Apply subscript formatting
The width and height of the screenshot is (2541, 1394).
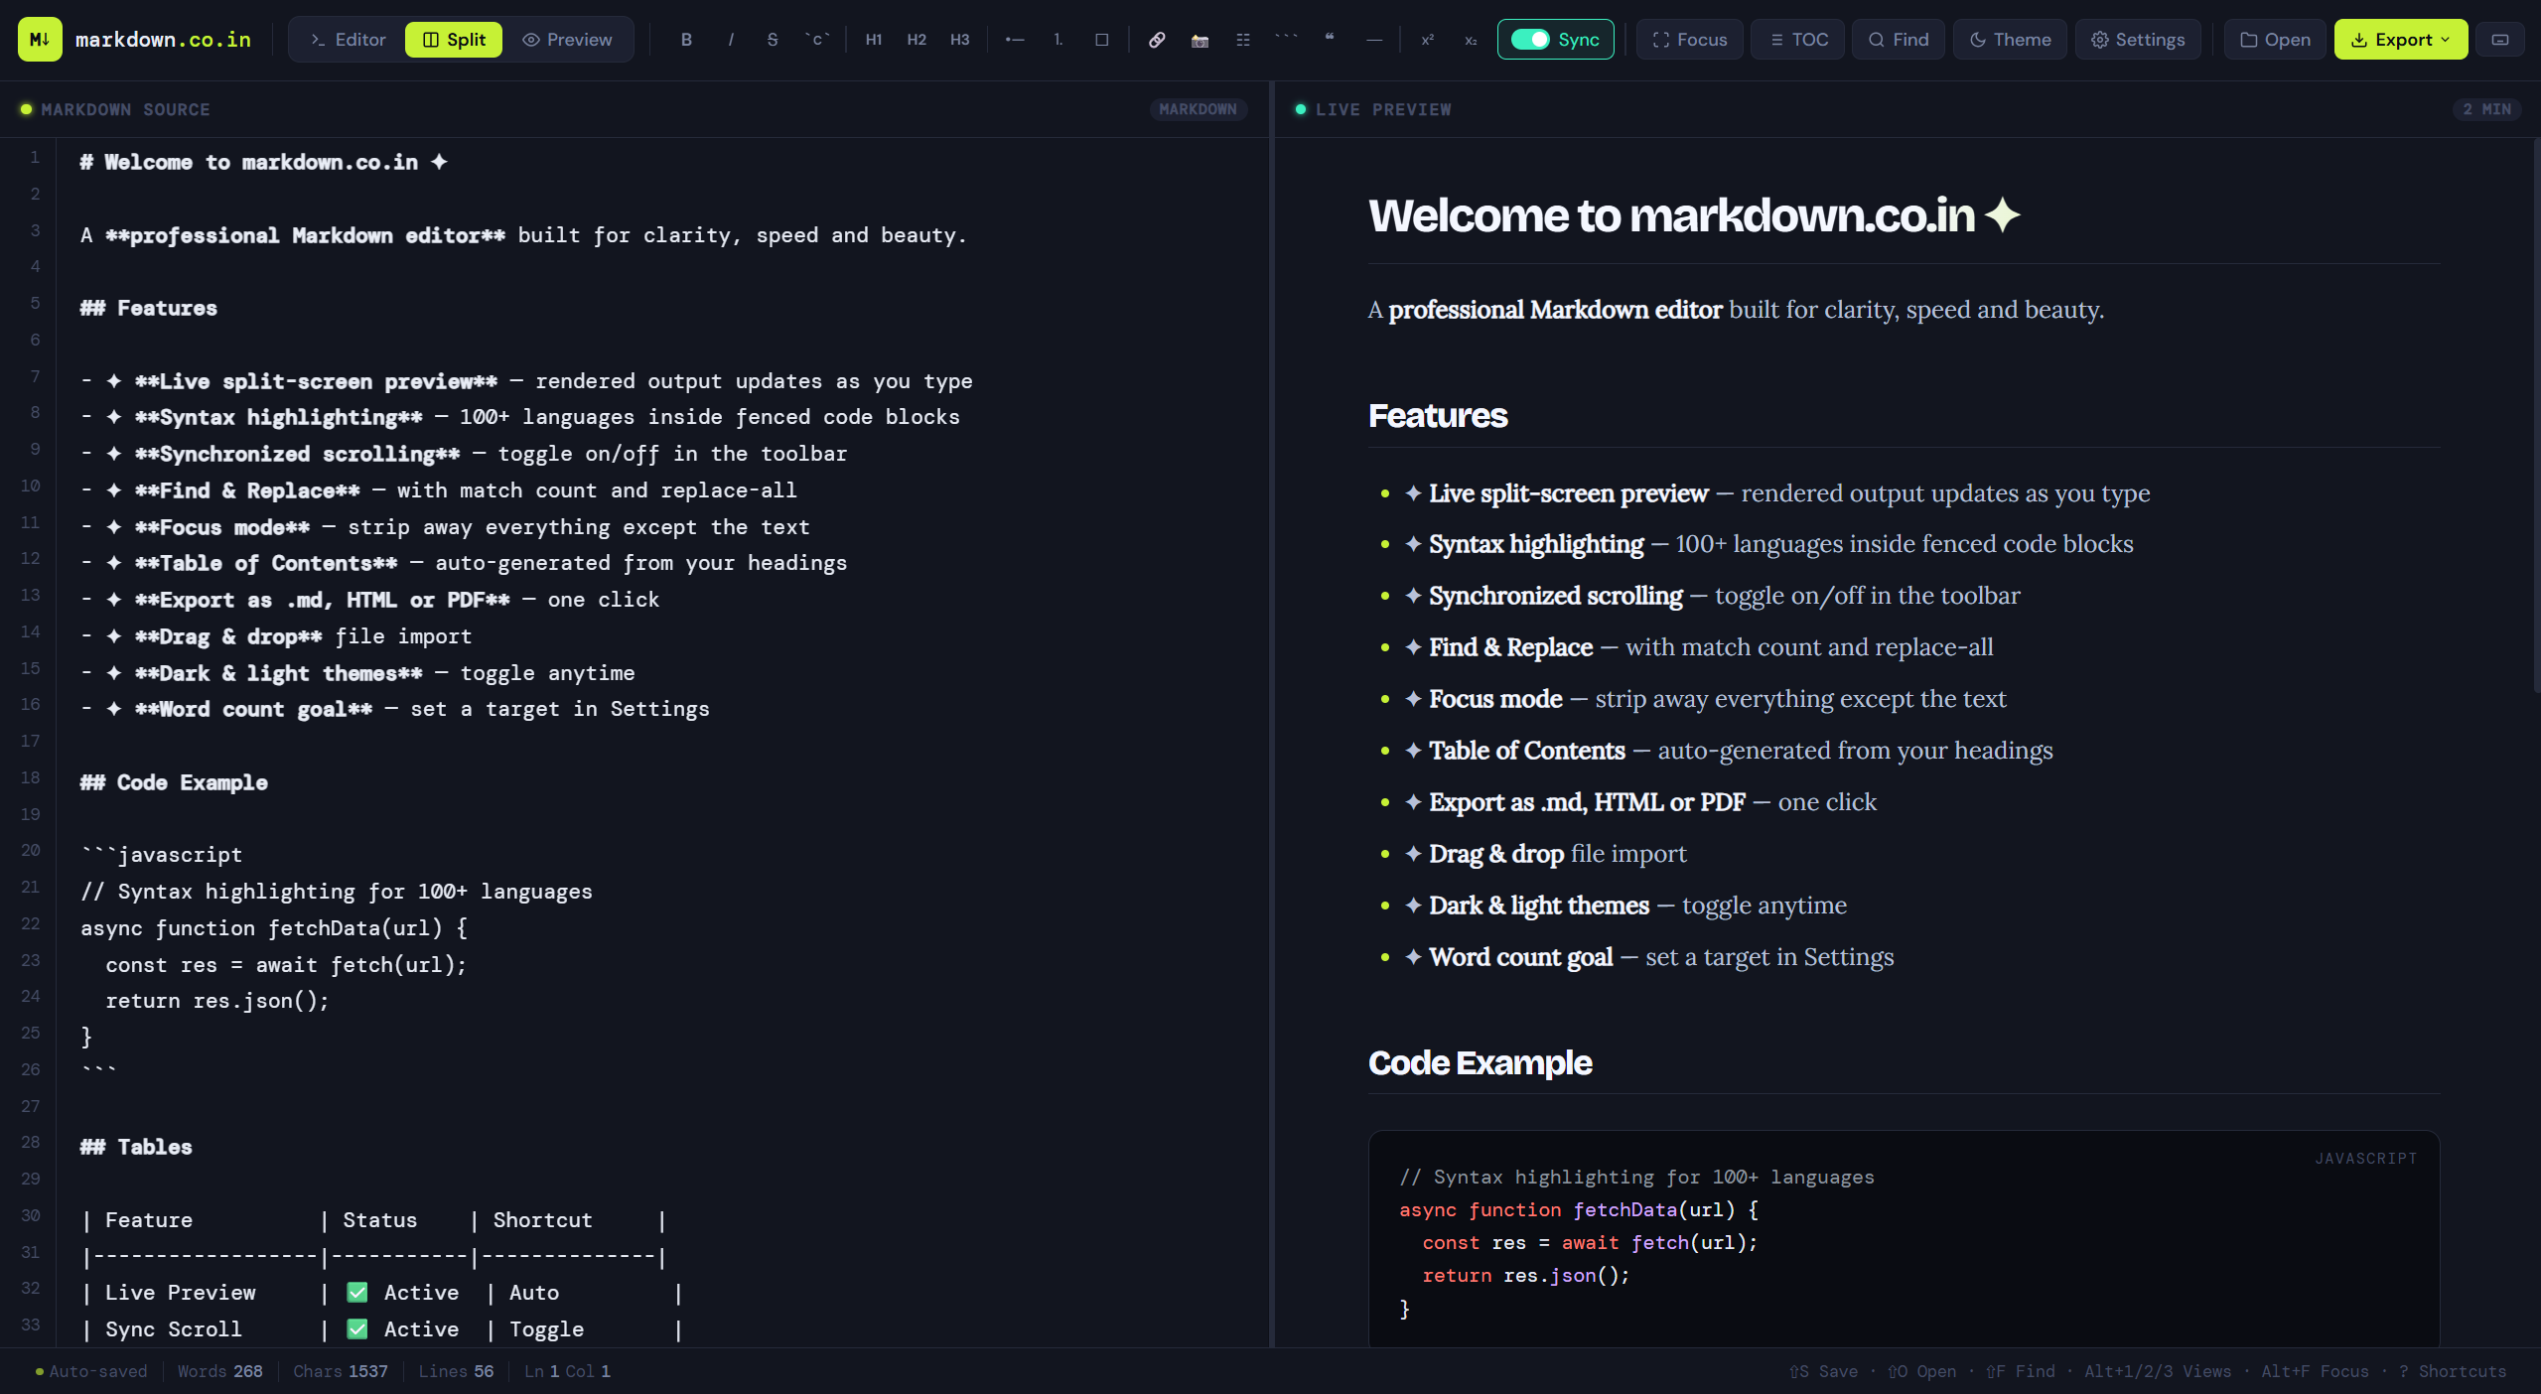coord(1471,40)
